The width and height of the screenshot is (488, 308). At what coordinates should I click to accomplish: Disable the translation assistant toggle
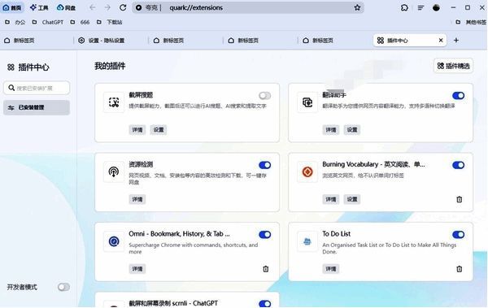pos(459,96)
